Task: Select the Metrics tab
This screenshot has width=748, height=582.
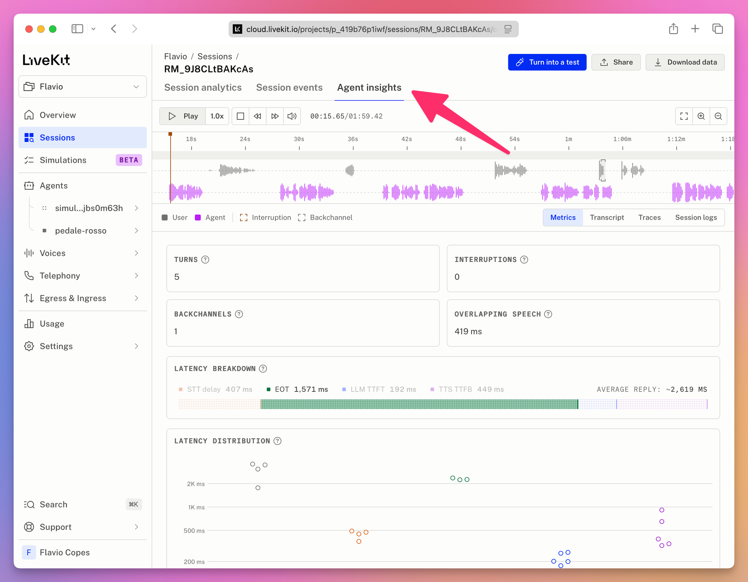Action: coord(563,217)
